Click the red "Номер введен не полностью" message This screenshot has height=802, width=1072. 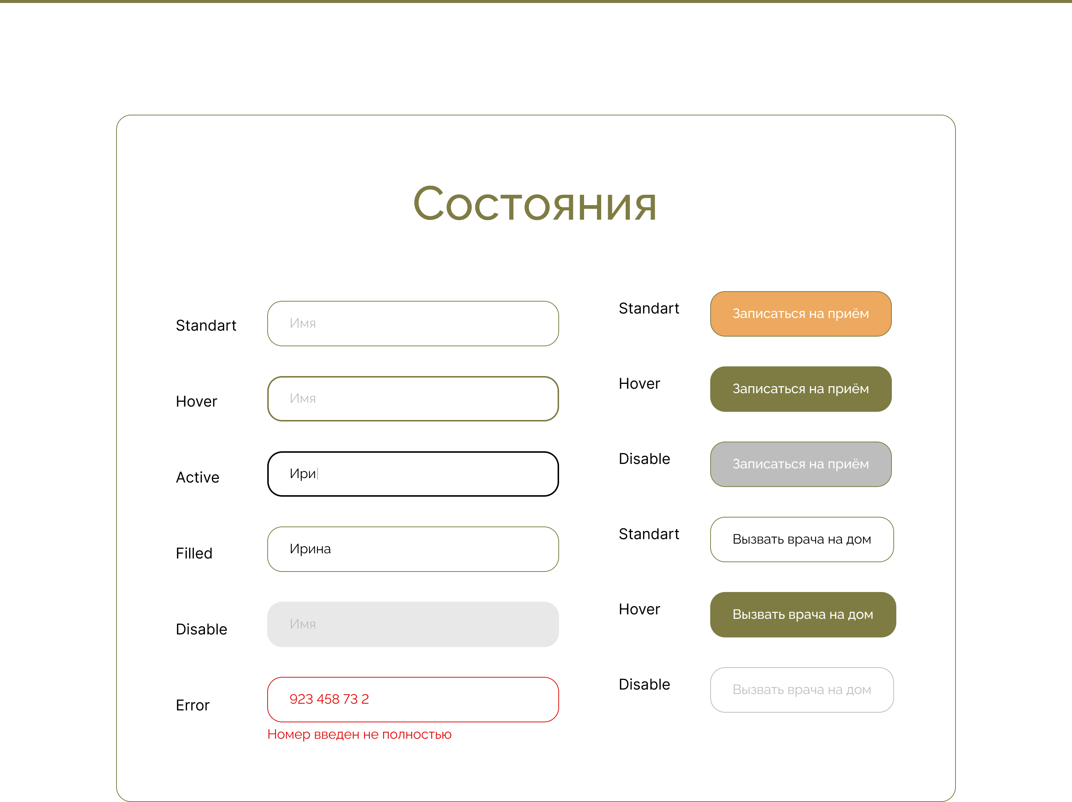point(359,734)
